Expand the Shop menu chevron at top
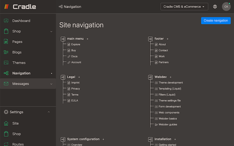The image size is (234, 146). click(x=51, y=32)
